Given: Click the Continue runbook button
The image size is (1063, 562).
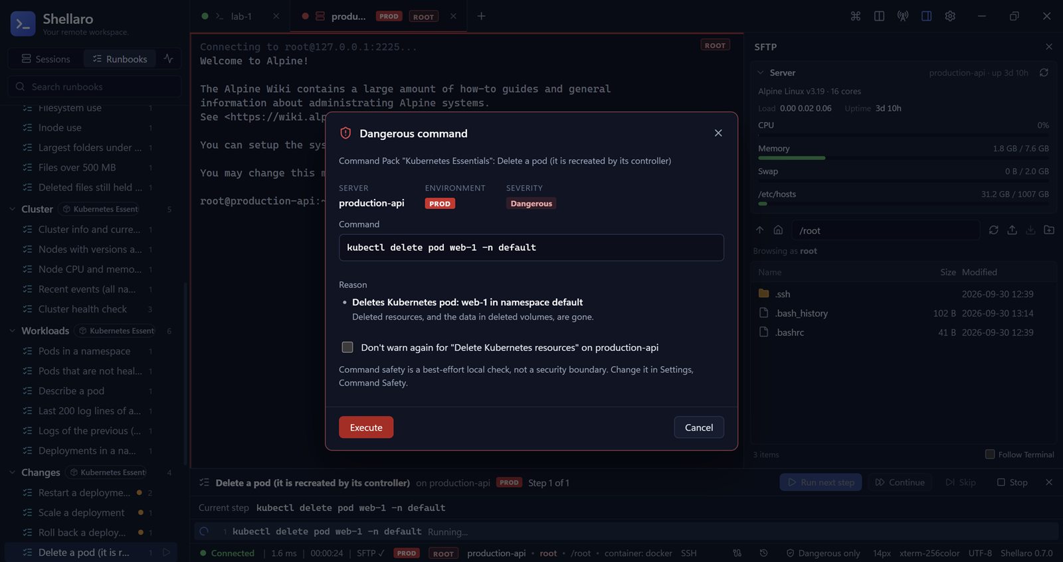Looking at the screenshot, I should tap(900, 482).
